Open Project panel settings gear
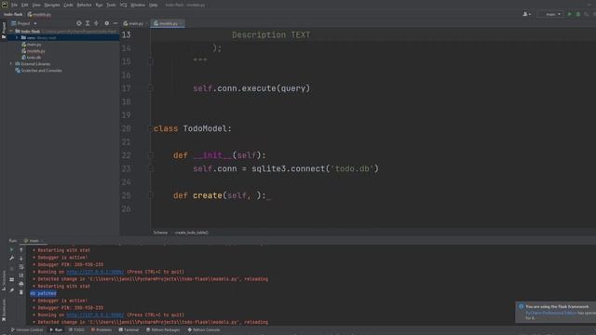 pos(107,23)
